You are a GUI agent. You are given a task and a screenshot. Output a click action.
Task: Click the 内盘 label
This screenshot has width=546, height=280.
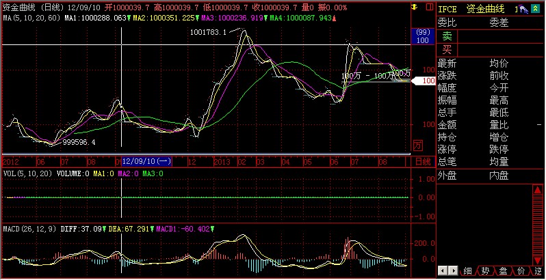[x=499, y=176]
